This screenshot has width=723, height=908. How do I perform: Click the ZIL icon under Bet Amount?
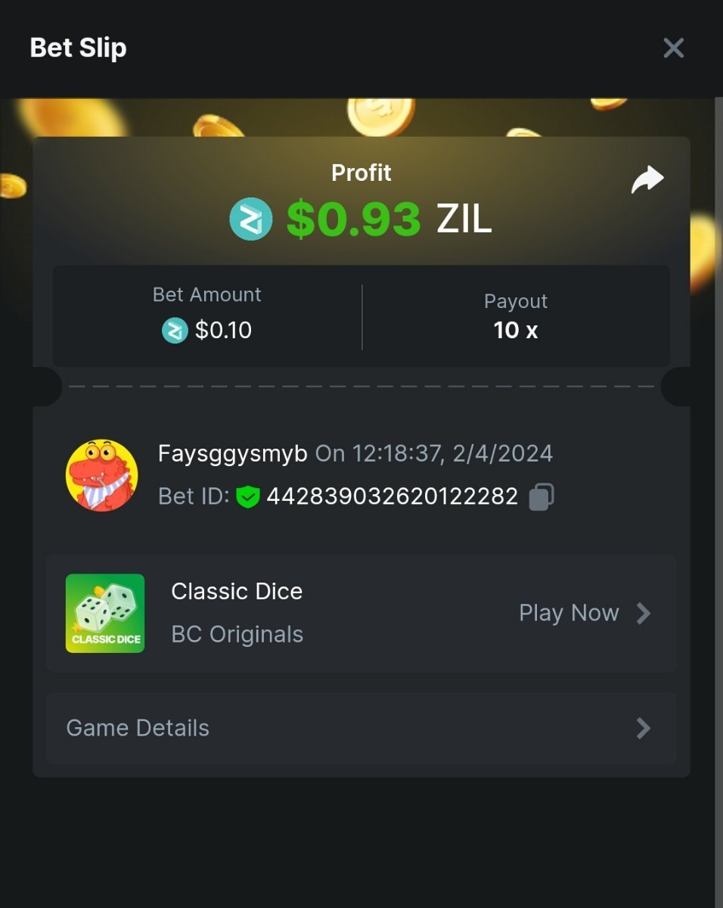pos(175,330)
